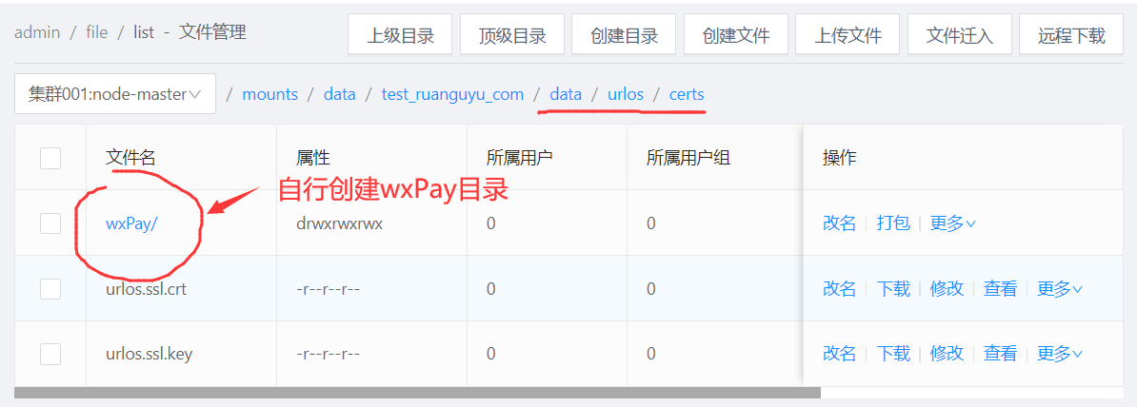Click 打包 for wxPay/ row
Viewport: 1137px width, 407px height.
pos(892,223)
